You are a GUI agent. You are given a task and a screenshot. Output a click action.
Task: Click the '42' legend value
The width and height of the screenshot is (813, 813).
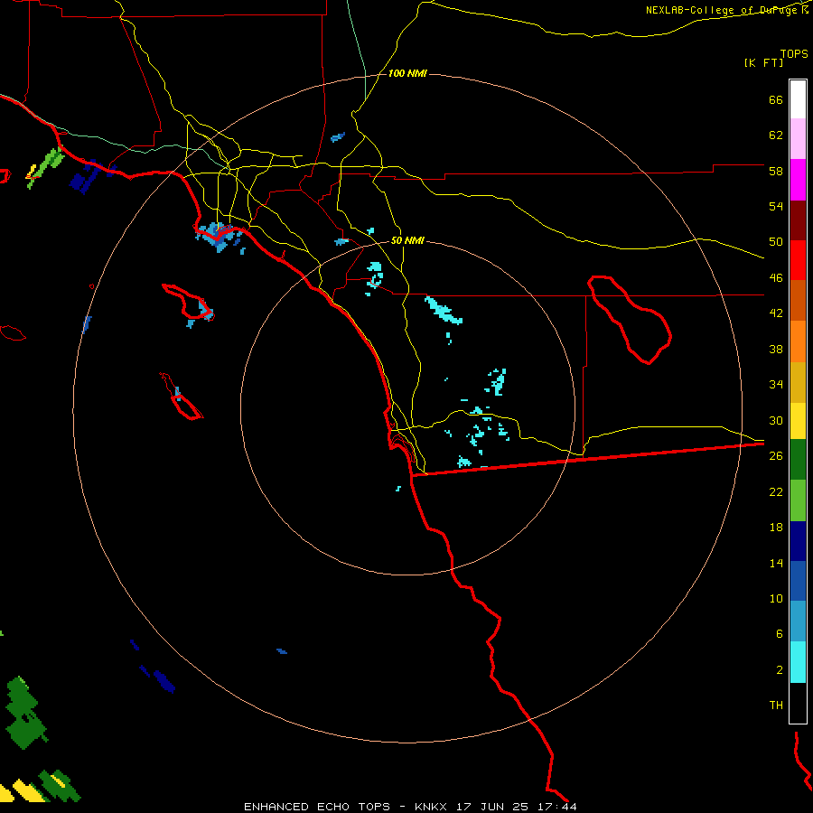tap(776, 313)
